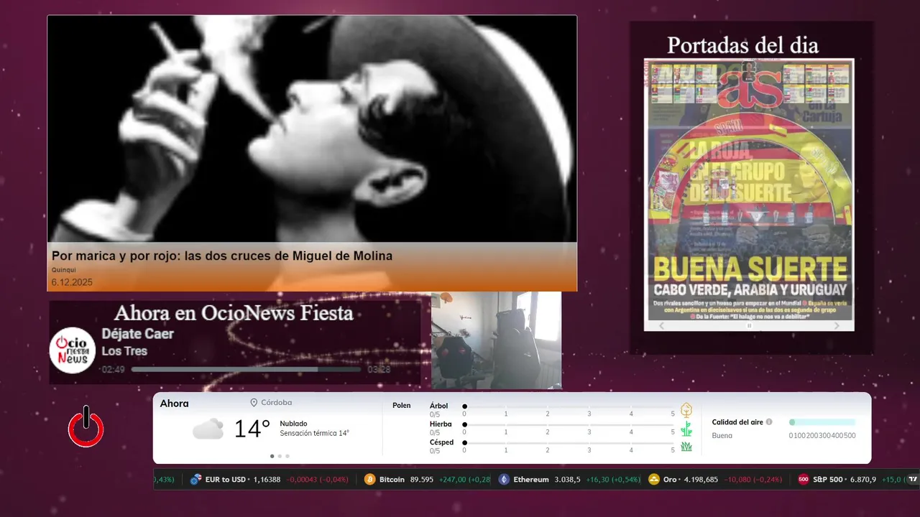Click the Polen section label
This screenshot has width=920, height=517.
[402, 406]
